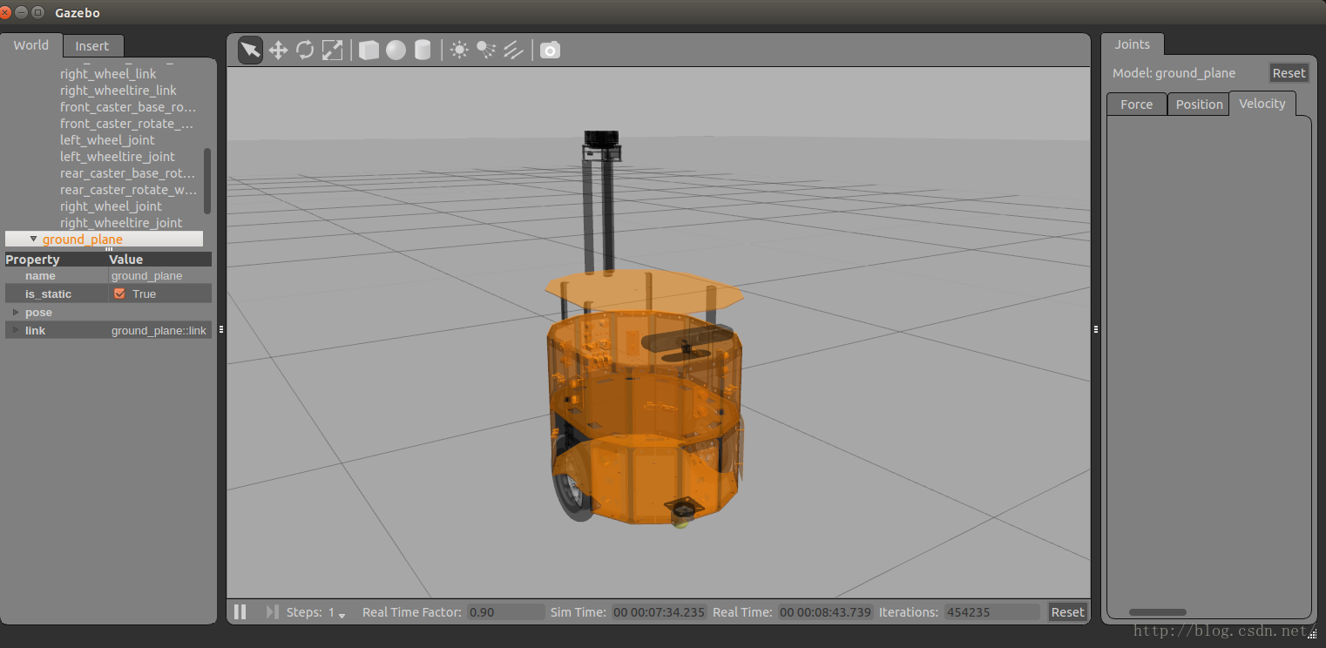
Task: Expand the link property row
Action: coord(16,331)
